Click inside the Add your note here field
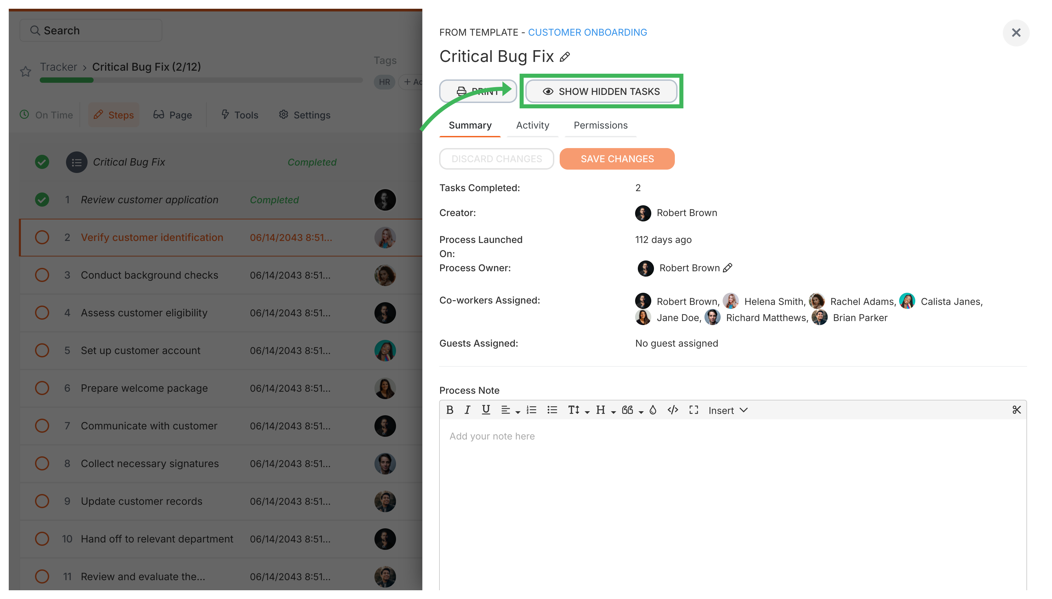The height and width of the screenshot is (599, 1052). click(x=576, y=436)
